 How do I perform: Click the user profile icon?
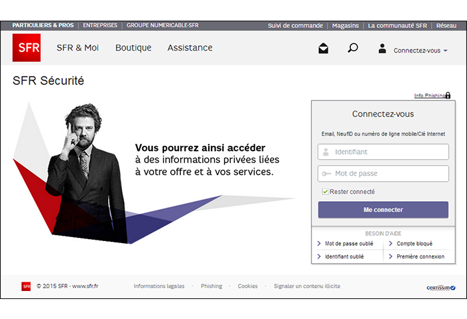coord(382,49)
